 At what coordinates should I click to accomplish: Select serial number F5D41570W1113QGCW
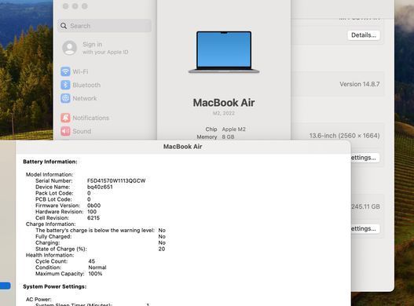tap(116, 180)
